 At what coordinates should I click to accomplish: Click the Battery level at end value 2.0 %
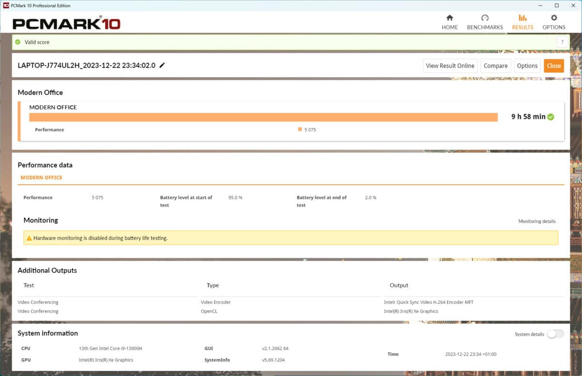tap(371, 197)
